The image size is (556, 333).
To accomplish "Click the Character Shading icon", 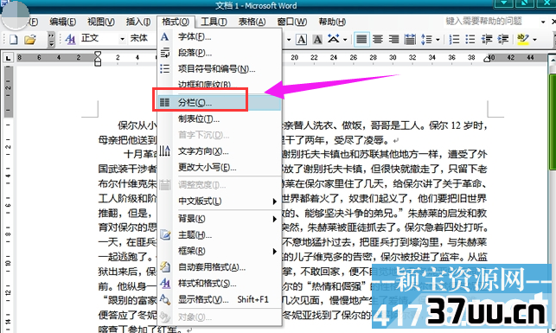I will pyautogui.click(x=317, y=39).
